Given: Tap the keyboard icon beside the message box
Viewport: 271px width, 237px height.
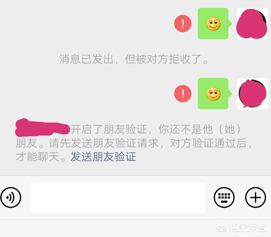Looking at the screenshot, I should pos(224,197).
